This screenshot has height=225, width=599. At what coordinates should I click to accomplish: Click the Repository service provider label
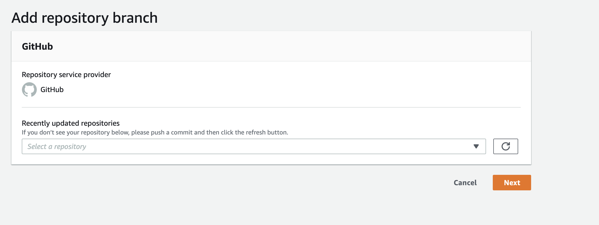tap(66, 74)
